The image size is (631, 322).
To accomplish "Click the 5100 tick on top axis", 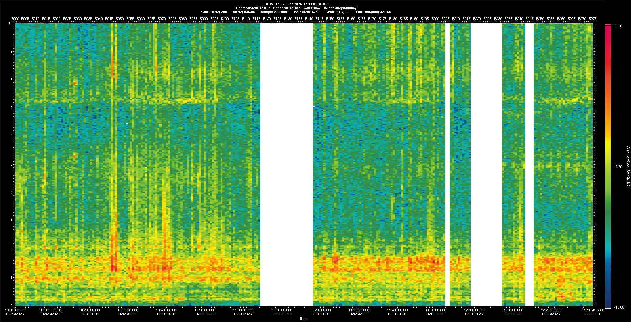I will [x=225, y=19].
